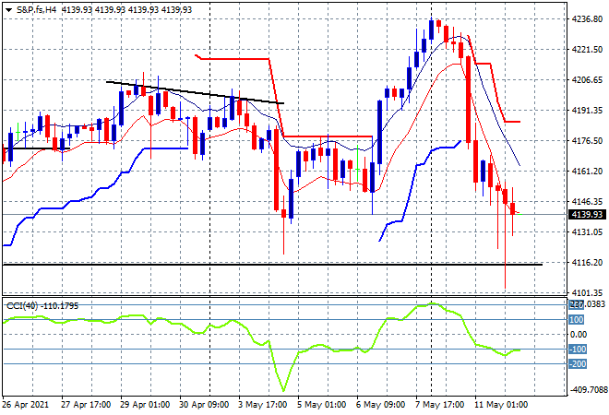This screenshot has height=415, width=609.
Task: Click CCI level label 100
Action: [577, 319]
